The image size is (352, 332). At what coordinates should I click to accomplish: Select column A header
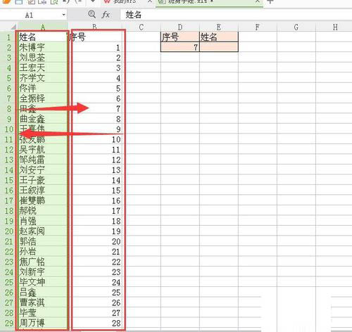[x=43, y=27]
